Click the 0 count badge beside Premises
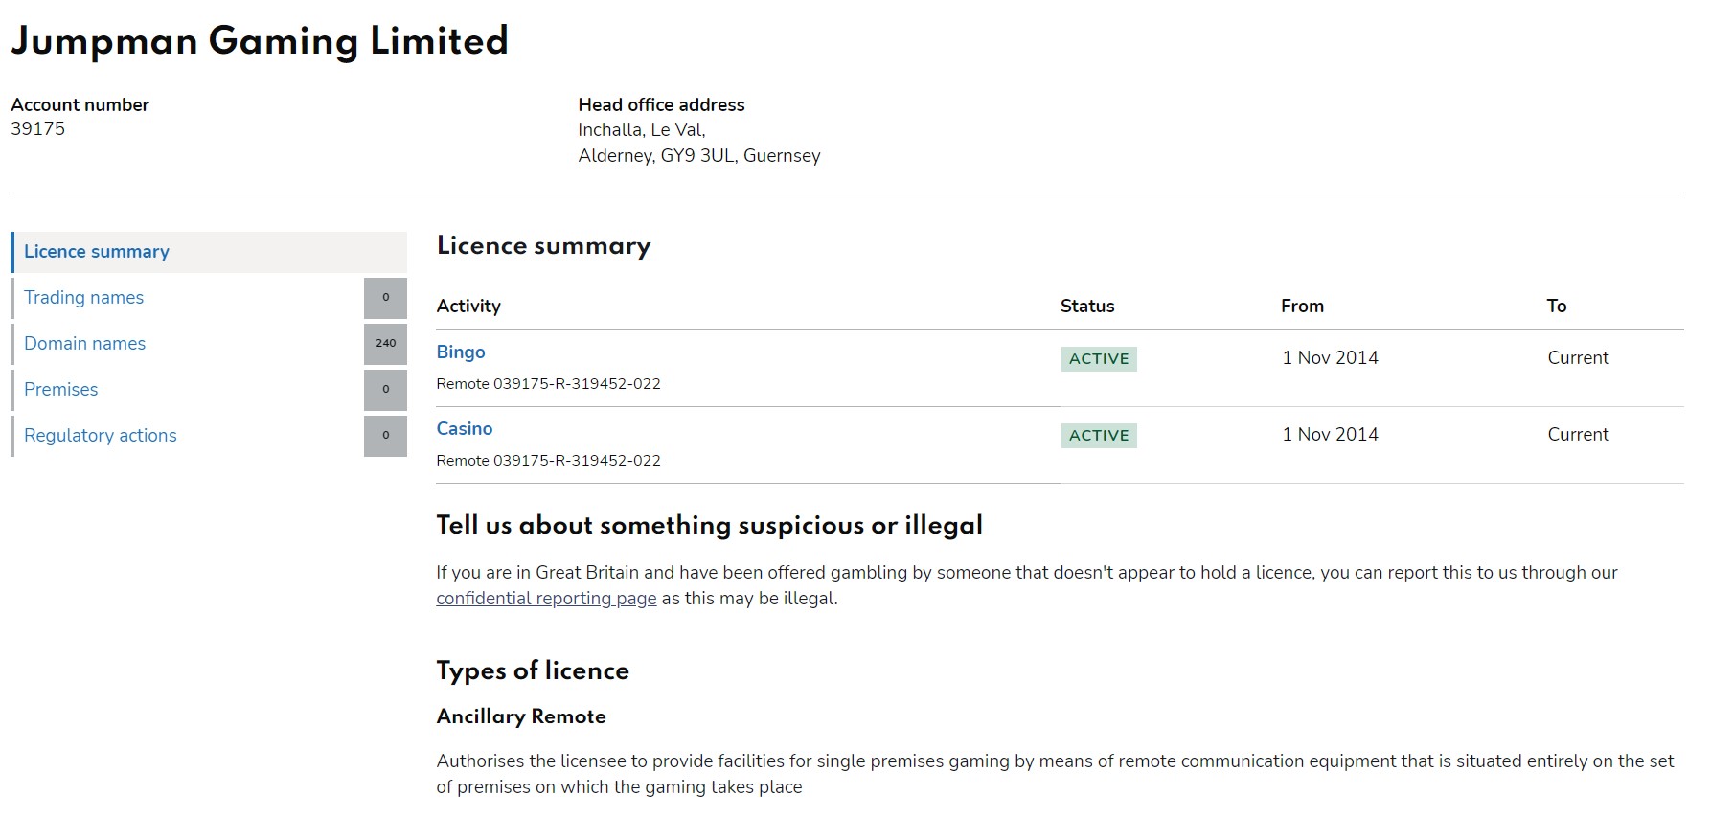Image resolution: width=1711 pixels, height=818 pixels. [385, 390]
